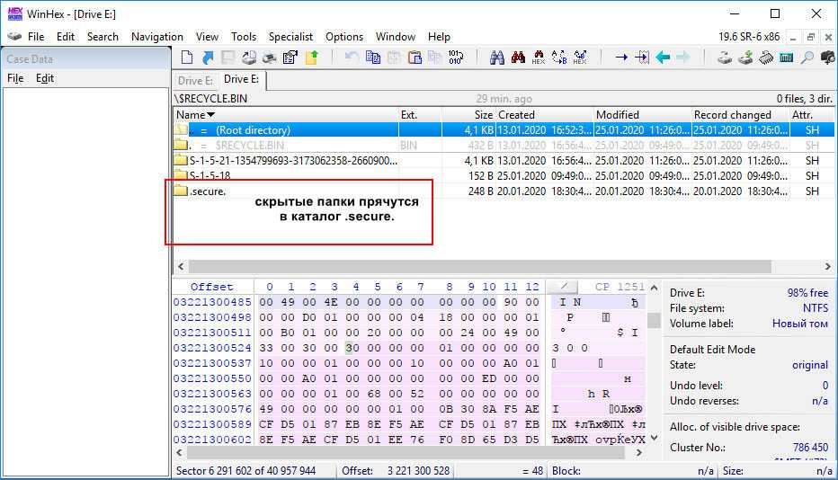Open the calculator tool icon
The image size is (838, 480).
787,58
